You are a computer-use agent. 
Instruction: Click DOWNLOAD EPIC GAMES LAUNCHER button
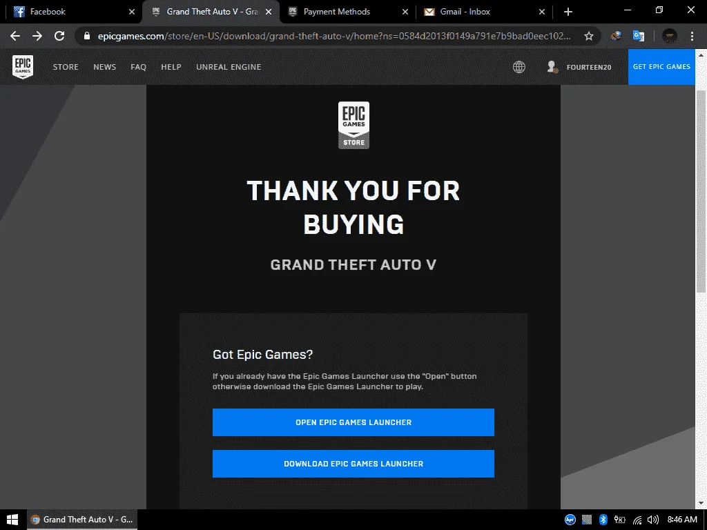click(353, 464)
